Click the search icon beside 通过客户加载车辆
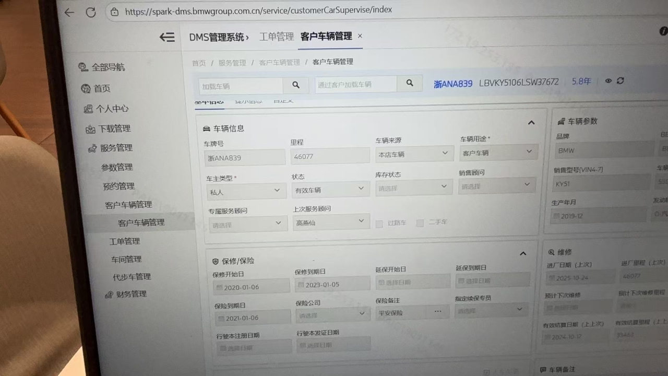Image resolution: width=668 pixels, height=376 pixels. 410,83
